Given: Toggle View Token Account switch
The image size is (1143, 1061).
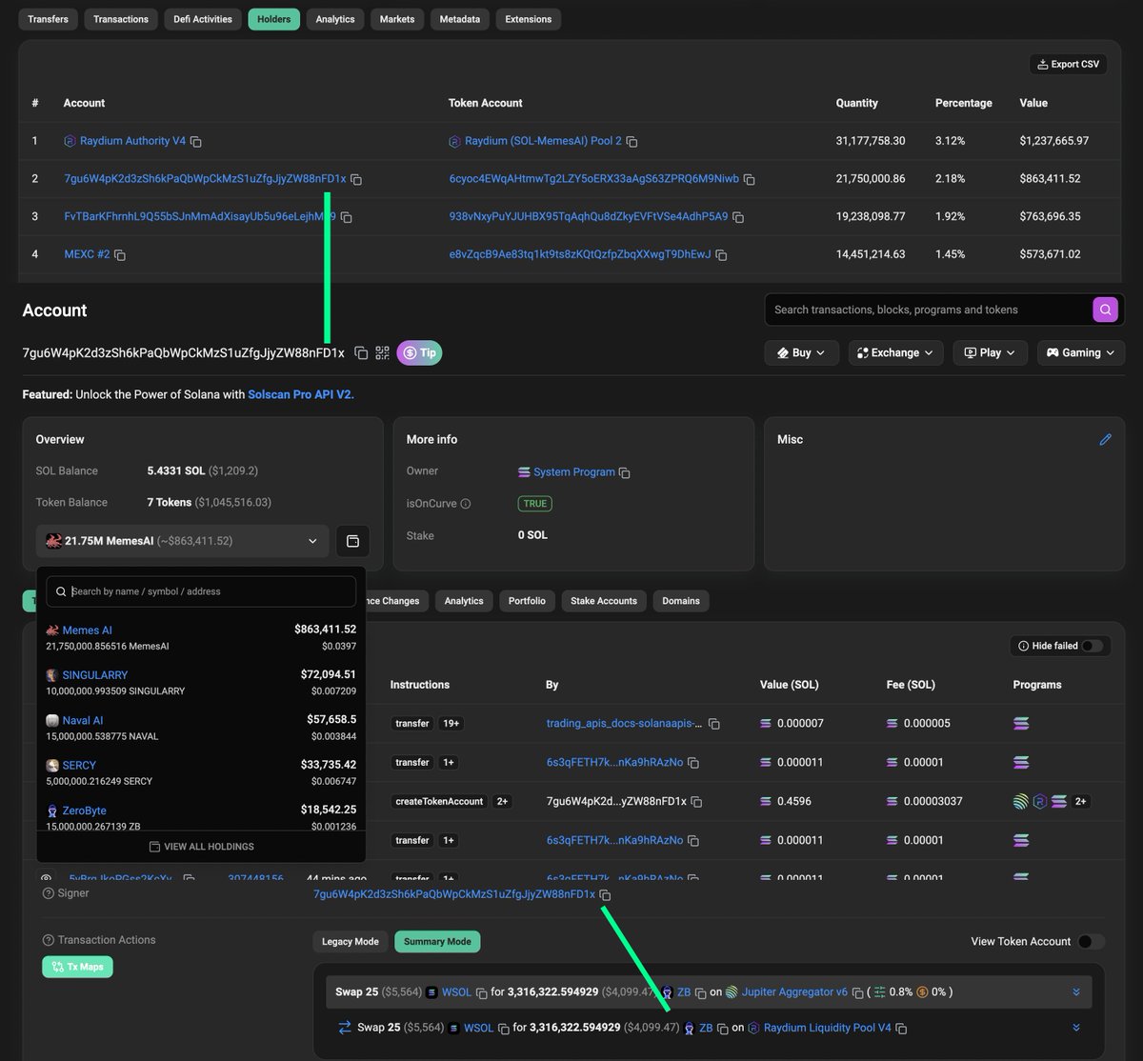Looking at the screenshot, I should [x=1091, y=941].
